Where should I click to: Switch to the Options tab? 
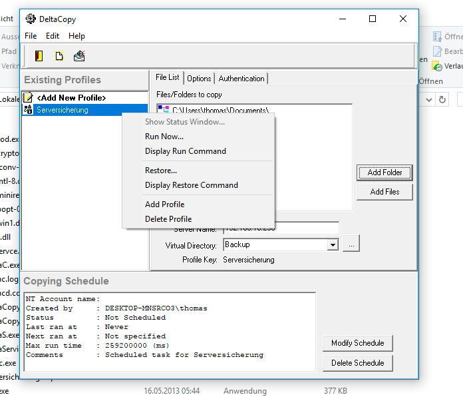[199, 79]
